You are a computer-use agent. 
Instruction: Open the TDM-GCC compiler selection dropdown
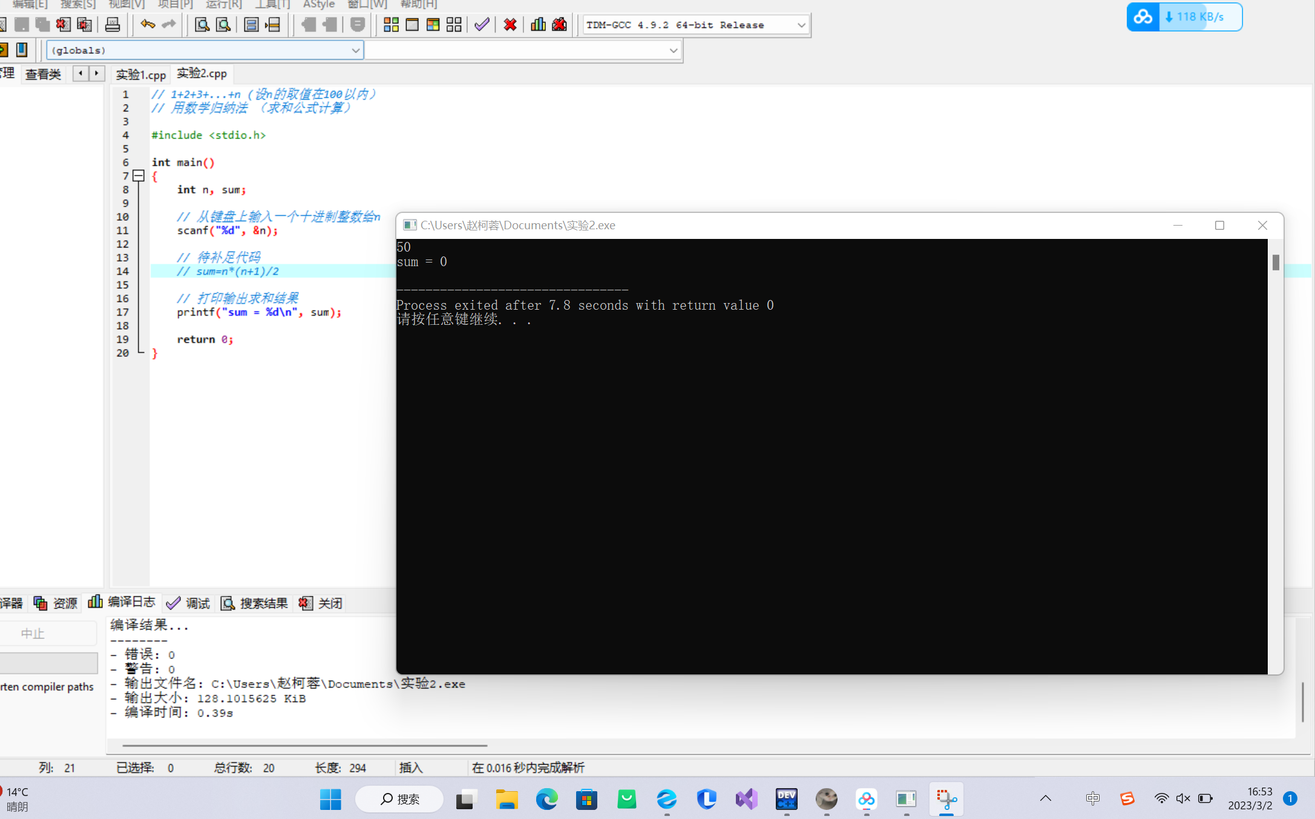(x=801, y=25)
